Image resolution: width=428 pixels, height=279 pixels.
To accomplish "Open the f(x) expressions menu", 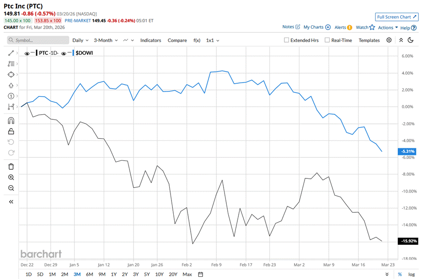I will click(x=197, y=40).
